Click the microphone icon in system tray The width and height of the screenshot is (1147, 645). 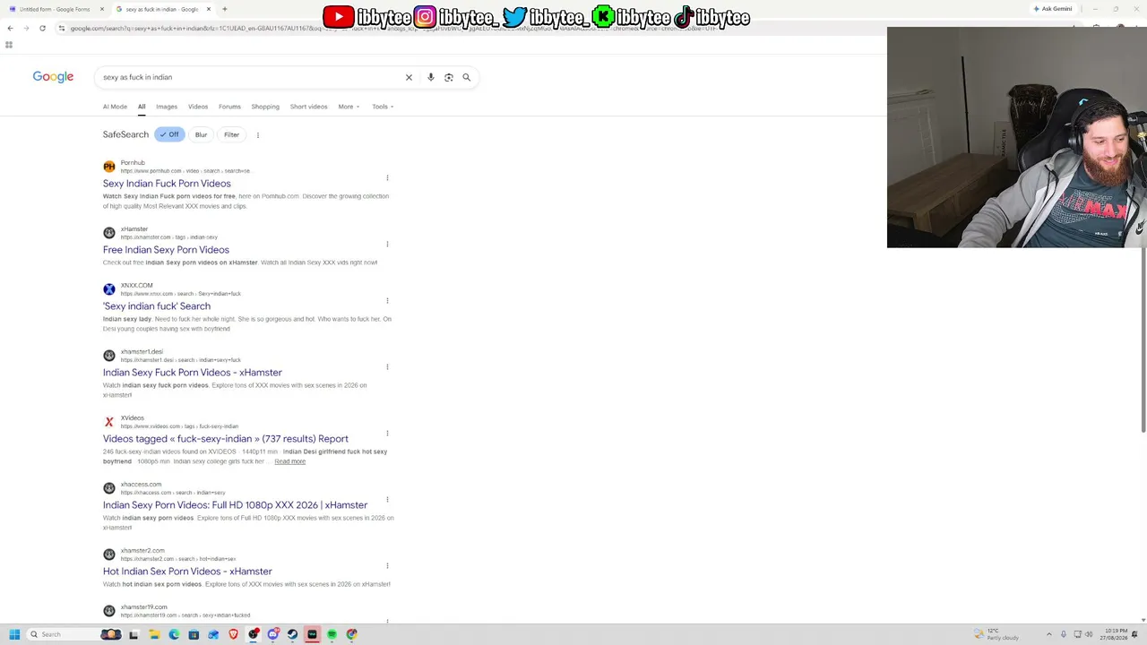1063,634
